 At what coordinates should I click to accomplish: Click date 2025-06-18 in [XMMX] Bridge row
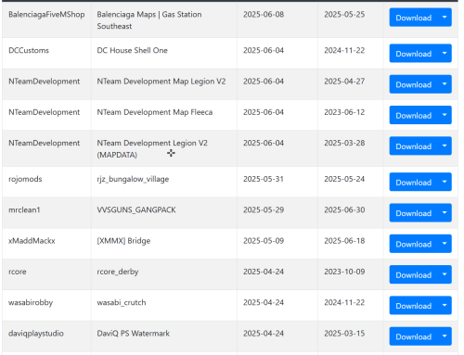point(344,241)
